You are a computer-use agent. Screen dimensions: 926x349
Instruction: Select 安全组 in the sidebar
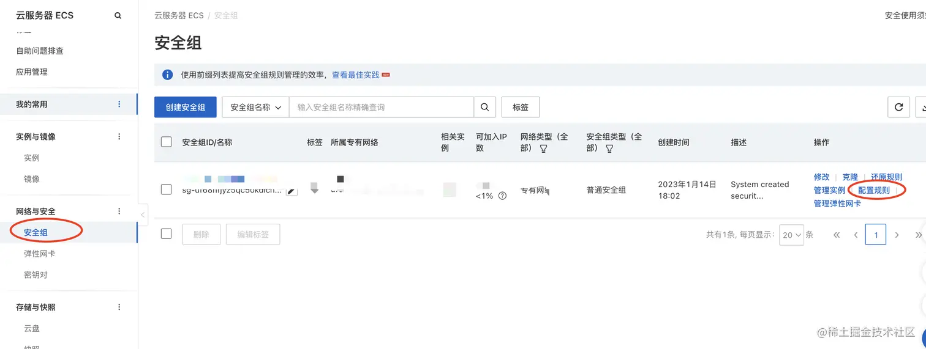click(36, 232)
